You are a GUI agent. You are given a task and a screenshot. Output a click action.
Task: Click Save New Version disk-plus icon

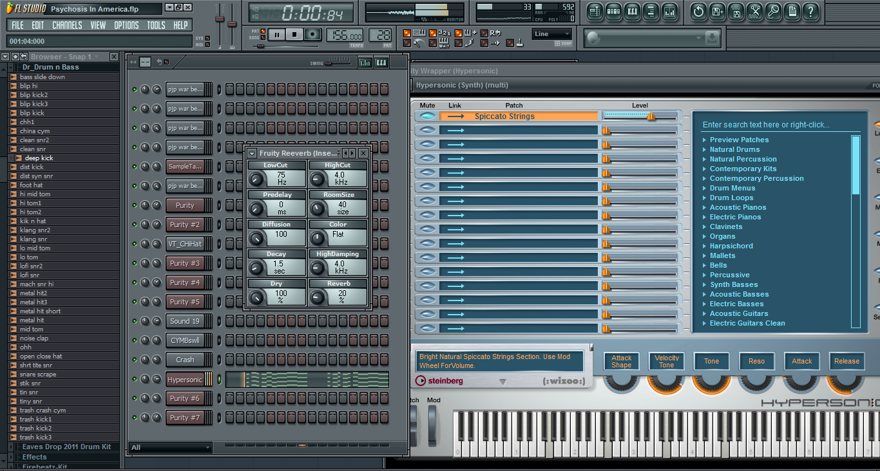717,12
